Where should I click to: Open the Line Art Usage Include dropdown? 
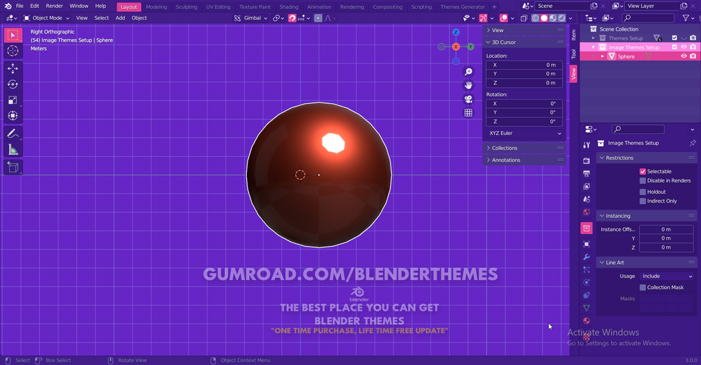[x=666, y=277]
